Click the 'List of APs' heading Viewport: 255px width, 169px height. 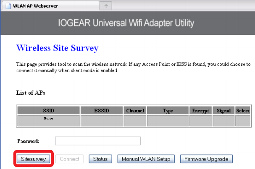31,93
